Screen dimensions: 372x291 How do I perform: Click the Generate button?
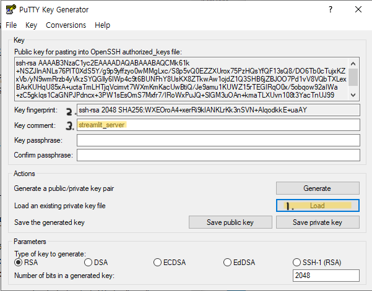(318, 188)
